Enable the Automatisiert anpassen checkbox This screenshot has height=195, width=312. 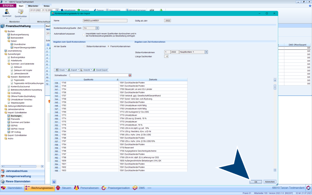[84, 35]
